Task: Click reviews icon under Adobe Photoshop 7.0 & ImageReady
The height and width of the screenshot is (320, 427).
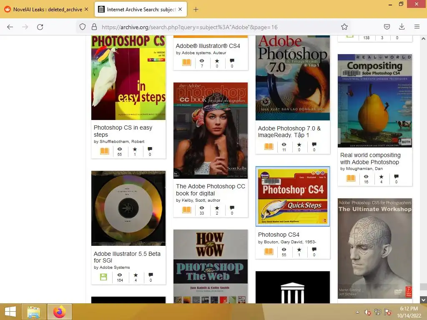Action: pyautogui.click(x=314, y=145)
